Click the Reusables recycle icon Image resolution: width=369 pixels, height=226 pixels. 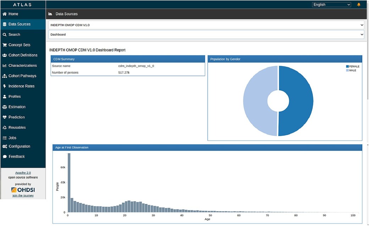(5, 128)
